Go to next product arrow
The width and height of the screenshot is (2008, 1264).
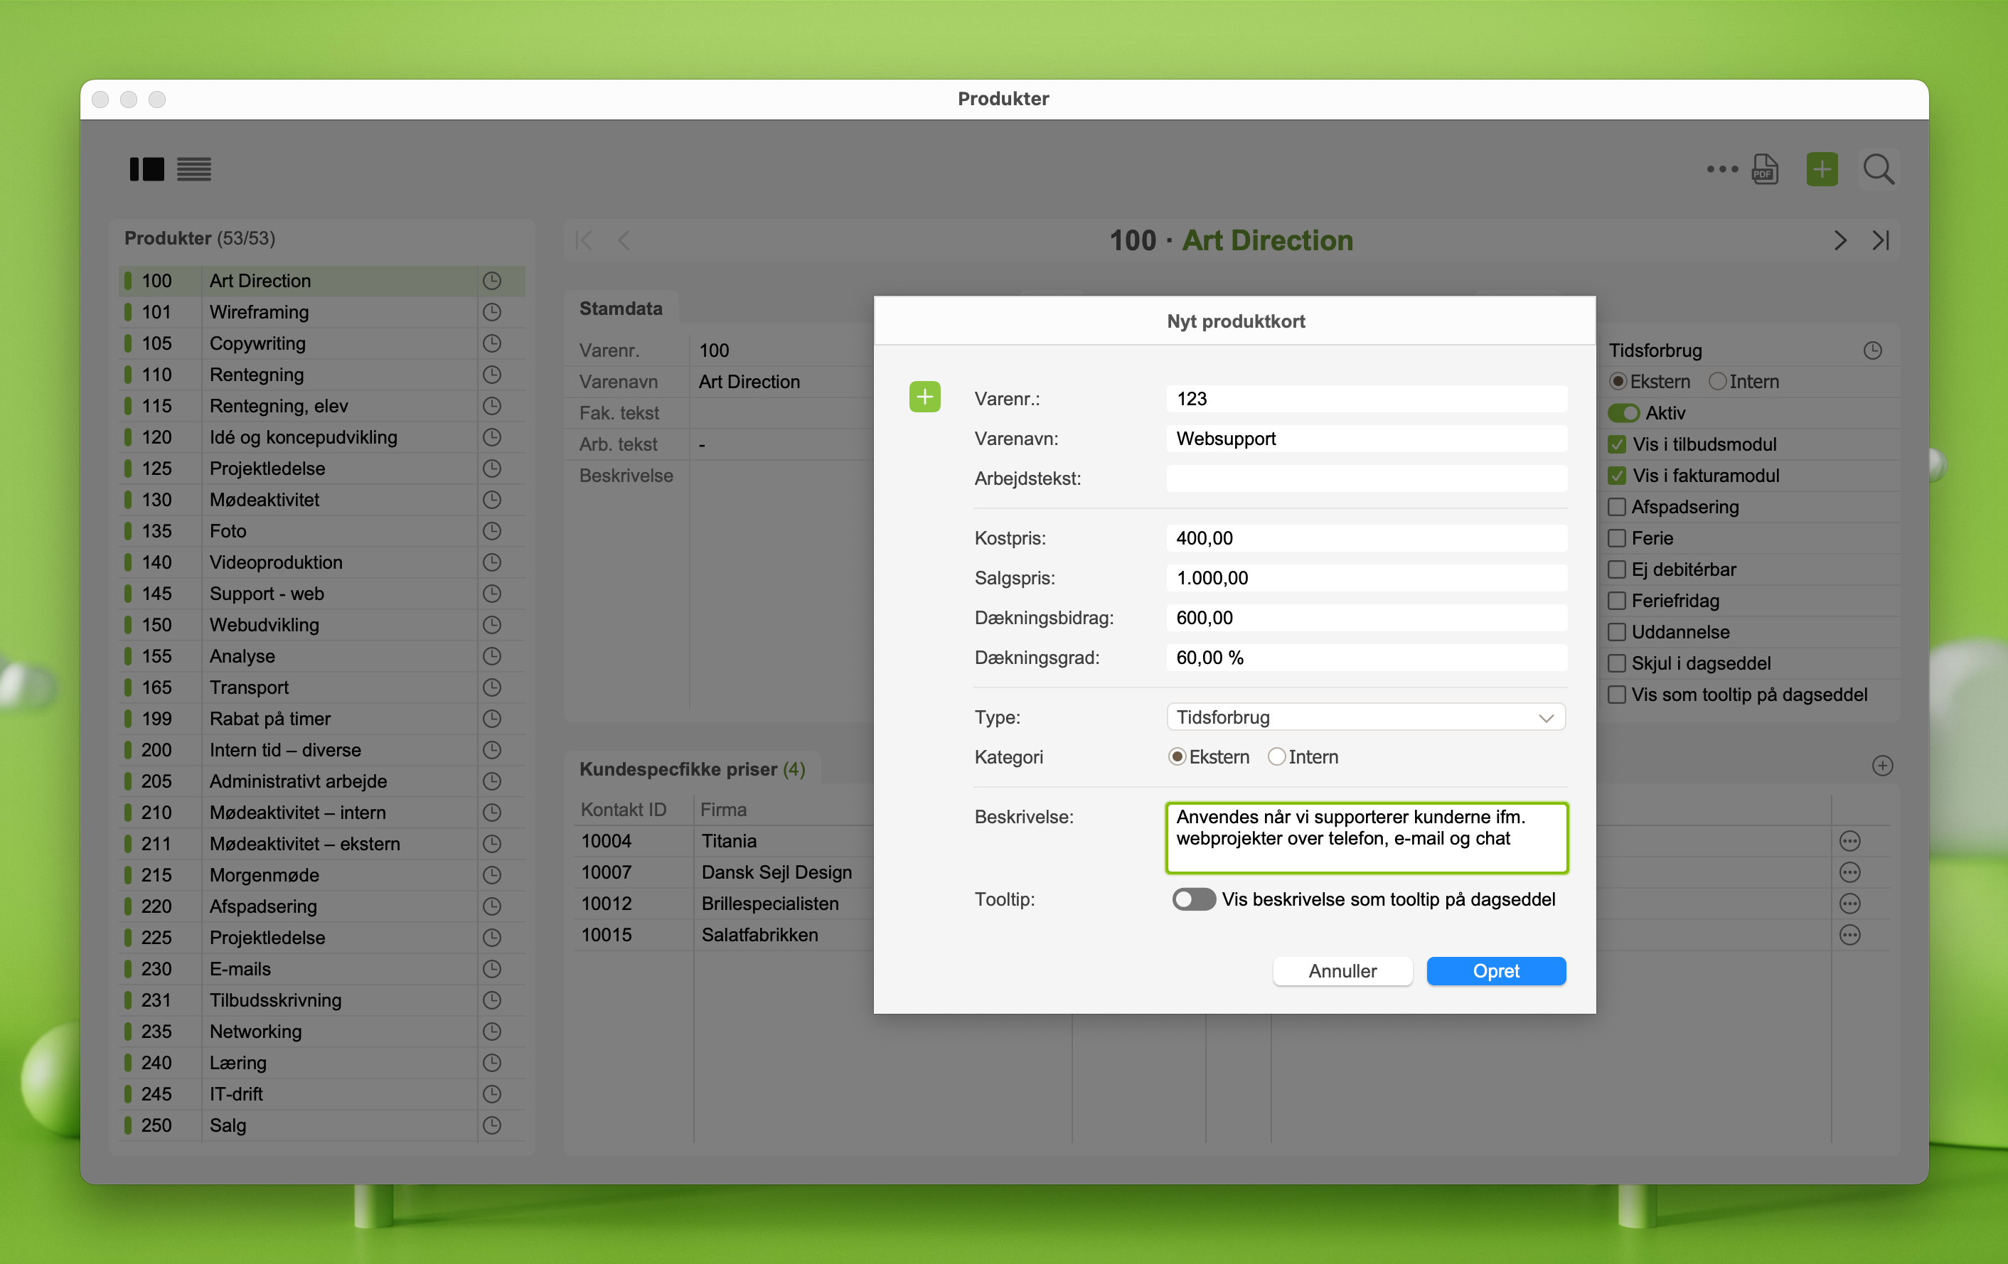click(x=1839, y=240)
